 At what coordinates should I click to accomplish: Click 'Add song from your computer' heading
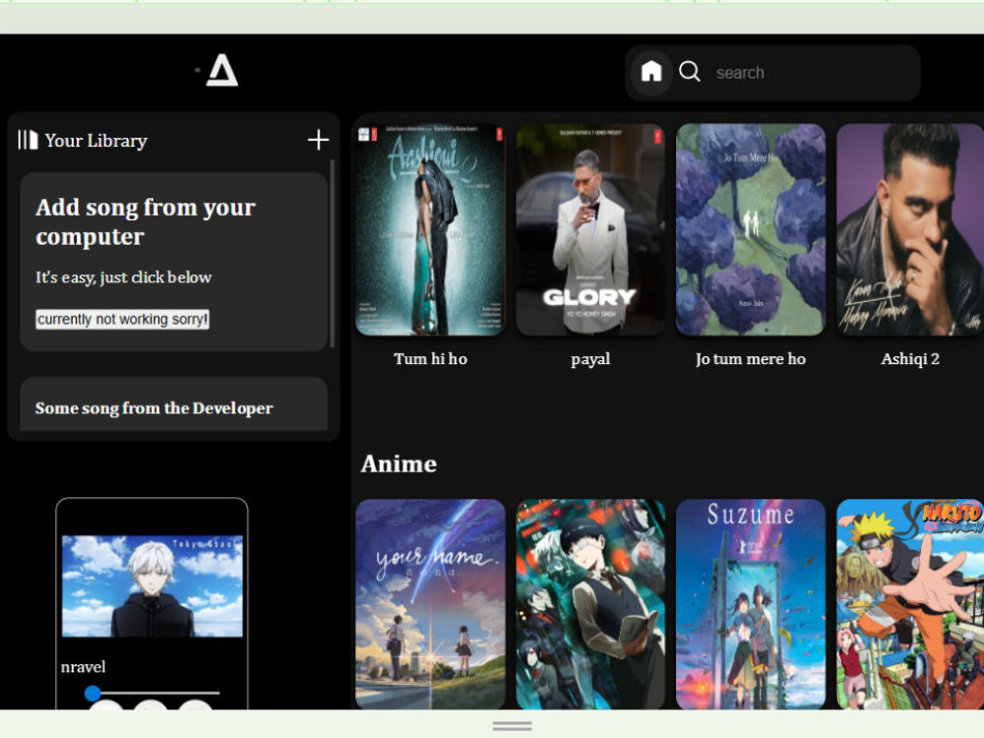[x=146, y=221]
